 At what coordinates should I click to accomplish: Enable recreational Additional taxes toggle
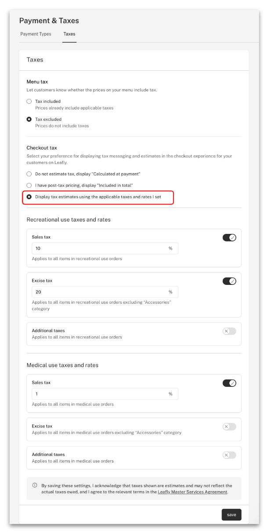(x=229, y=331)
